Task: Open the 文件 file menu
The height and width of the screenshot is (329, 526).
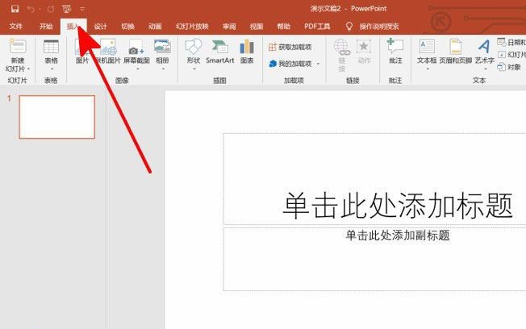Action: 16,26
